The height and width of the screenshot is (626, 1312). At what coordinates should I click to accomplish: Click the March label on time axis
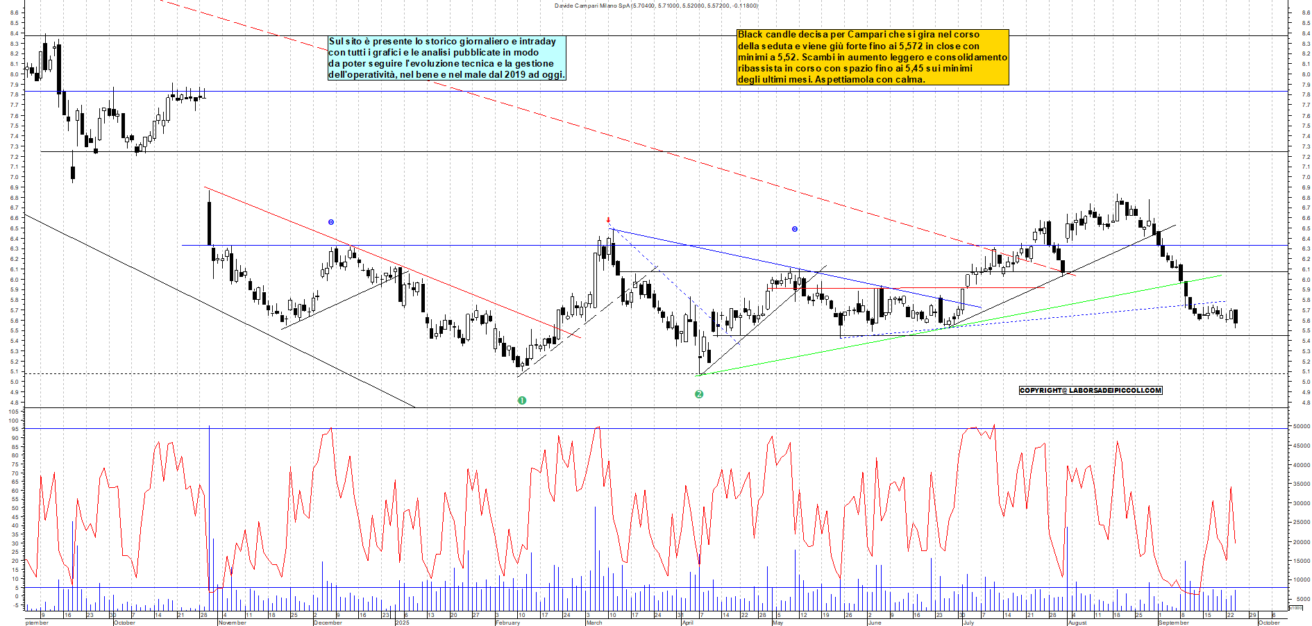(594, 623)
